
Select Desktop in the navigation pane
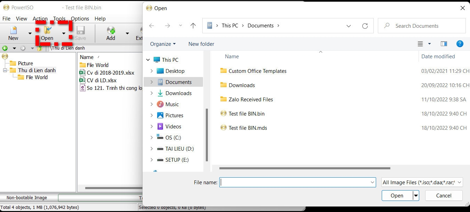coord(175,71)
